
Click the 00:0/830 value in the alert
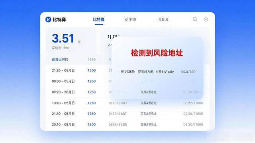point(188,71)
